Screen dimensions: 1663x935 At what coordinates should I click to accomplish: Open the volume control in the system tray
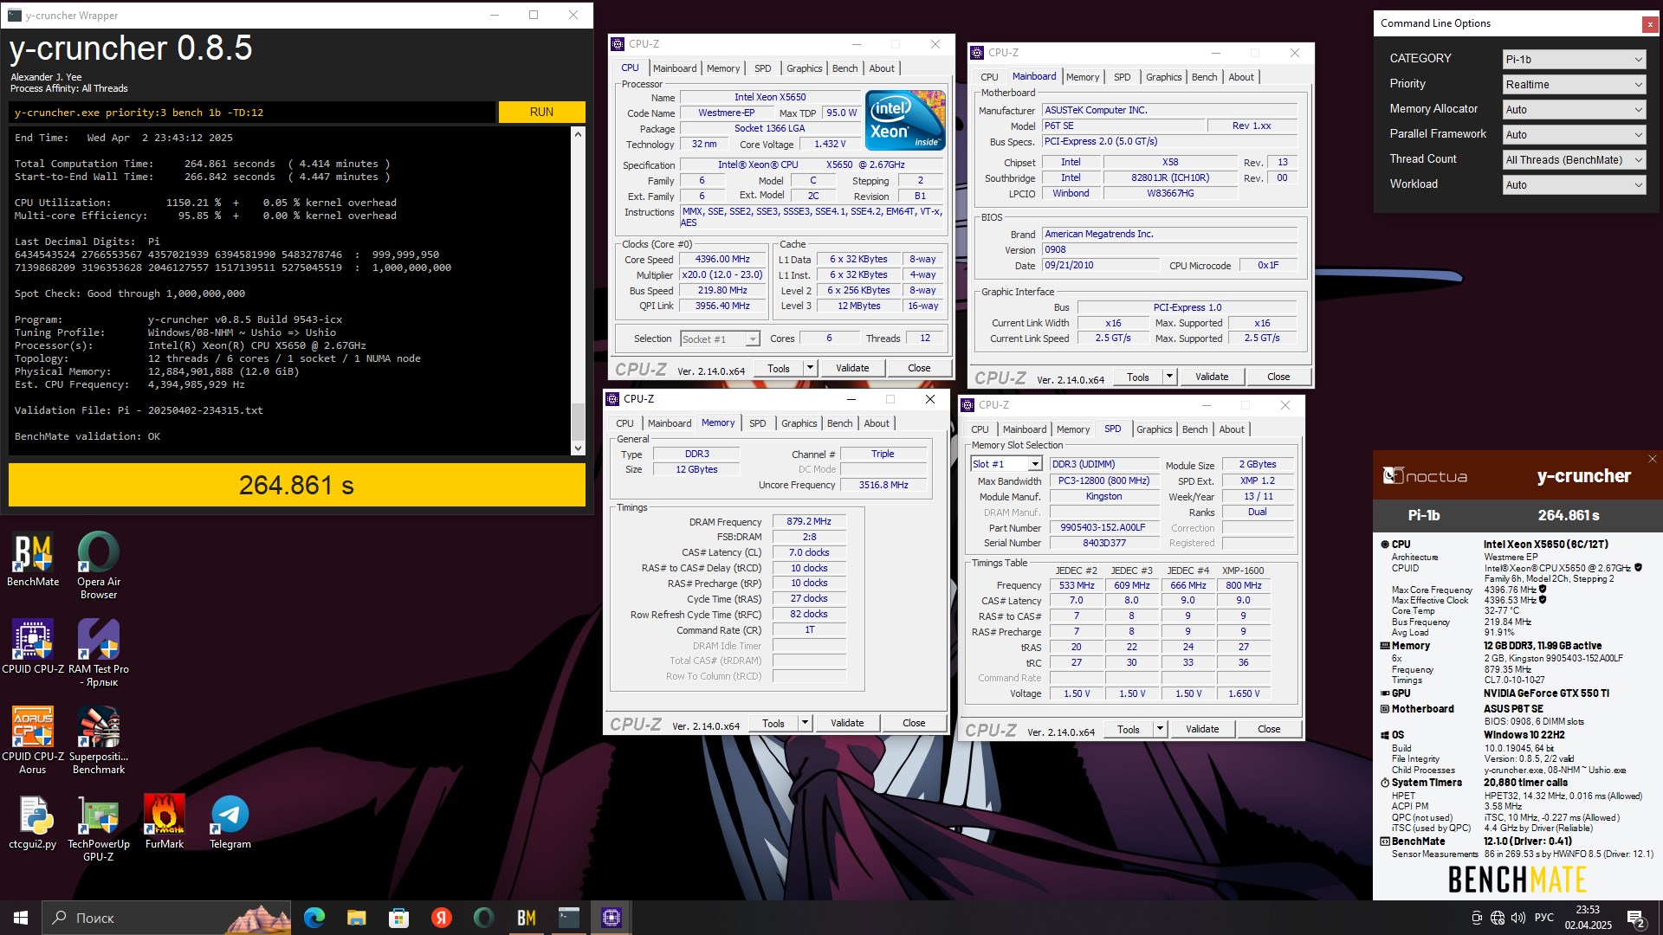(1517, 918)
